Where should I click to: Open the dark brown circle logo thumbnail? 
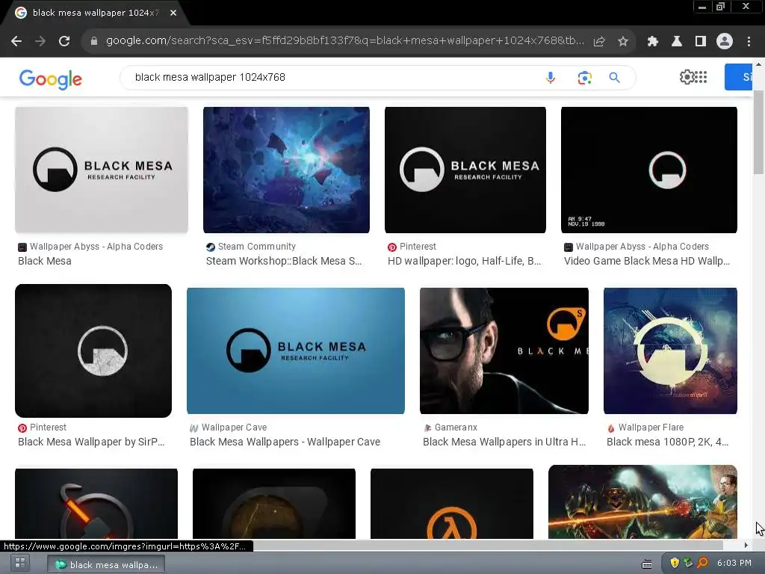274,503
